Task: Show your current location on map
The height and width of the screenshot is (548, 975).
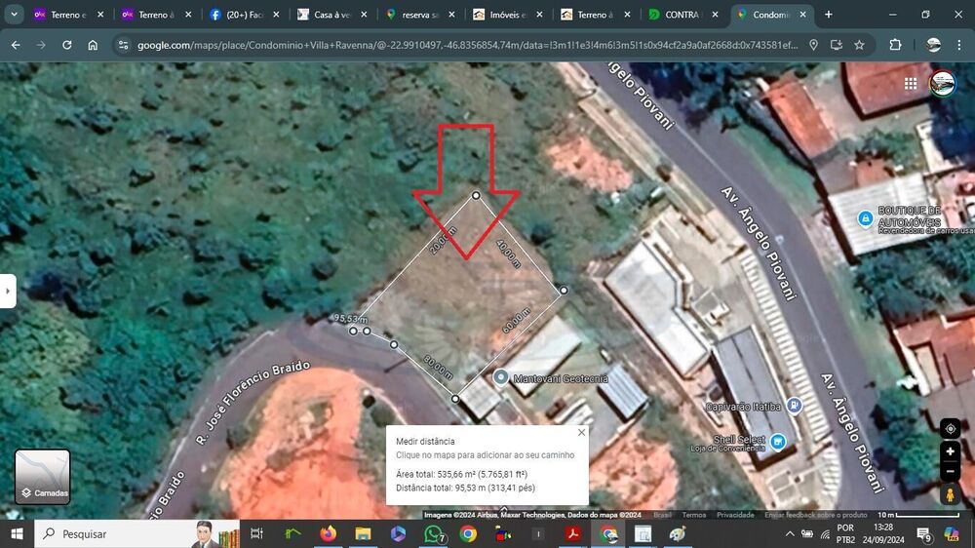Action: 951,429
